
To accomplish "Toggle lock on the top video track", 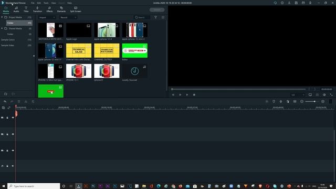I will click(x=7, y=118).
